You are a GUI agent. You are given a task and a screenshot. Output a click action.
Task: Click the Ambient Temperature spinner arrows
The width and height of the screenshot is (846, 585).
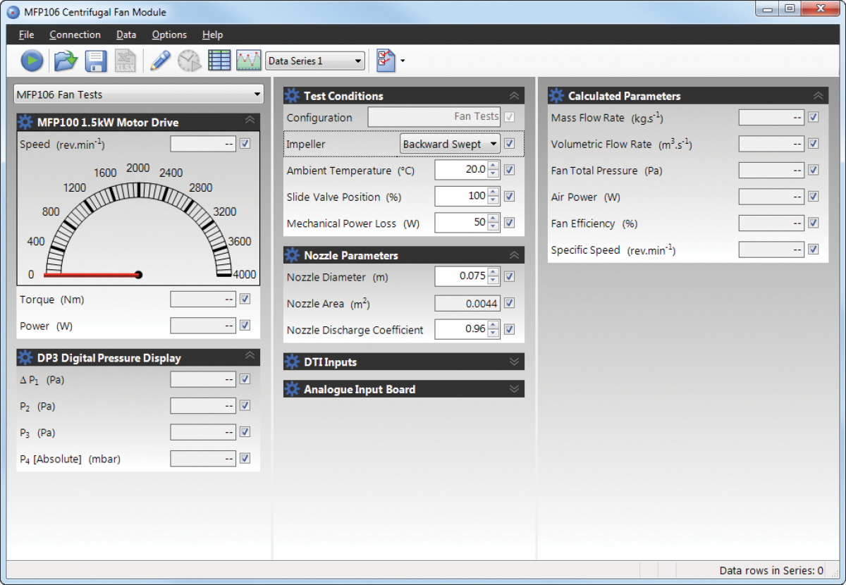point(493,170)
